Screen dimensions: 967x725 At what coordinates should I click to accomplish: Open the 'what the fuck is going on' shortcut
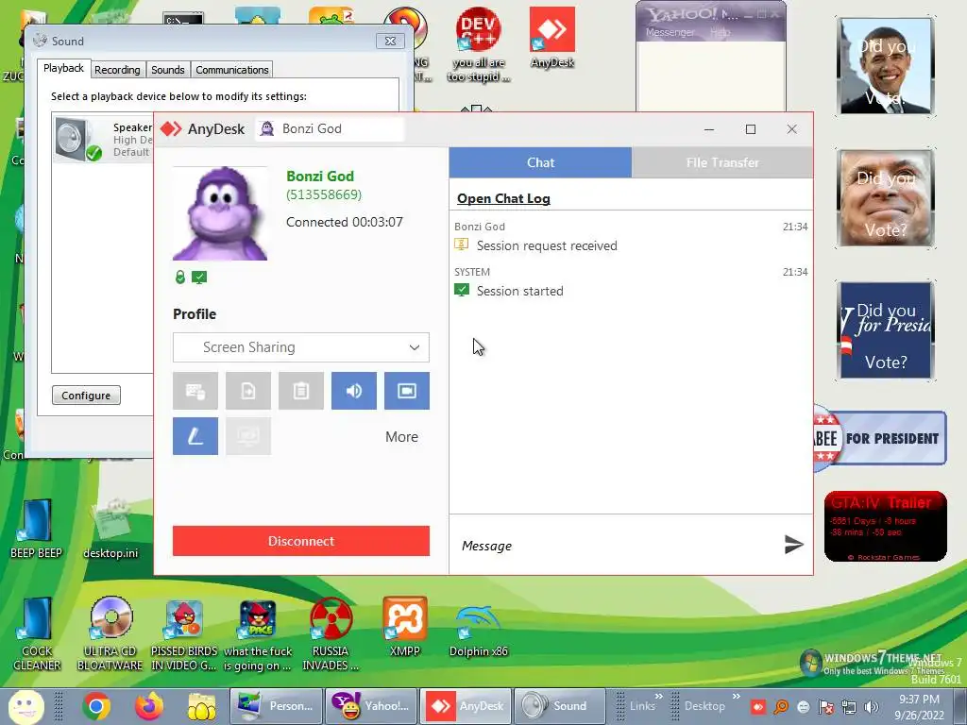pos(257,633)
